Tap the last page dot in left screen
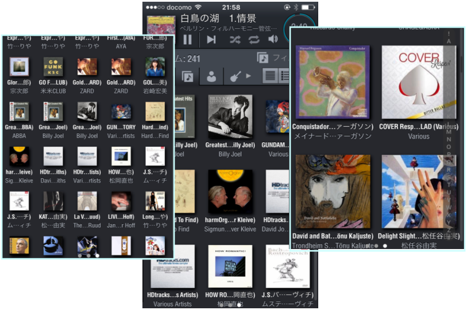This screenshot has width=467, height=310. point(97,255)
